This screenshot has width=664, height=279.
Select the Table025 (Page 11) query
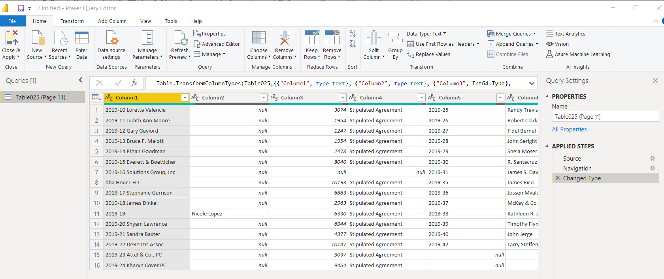[x=43, y=97]
